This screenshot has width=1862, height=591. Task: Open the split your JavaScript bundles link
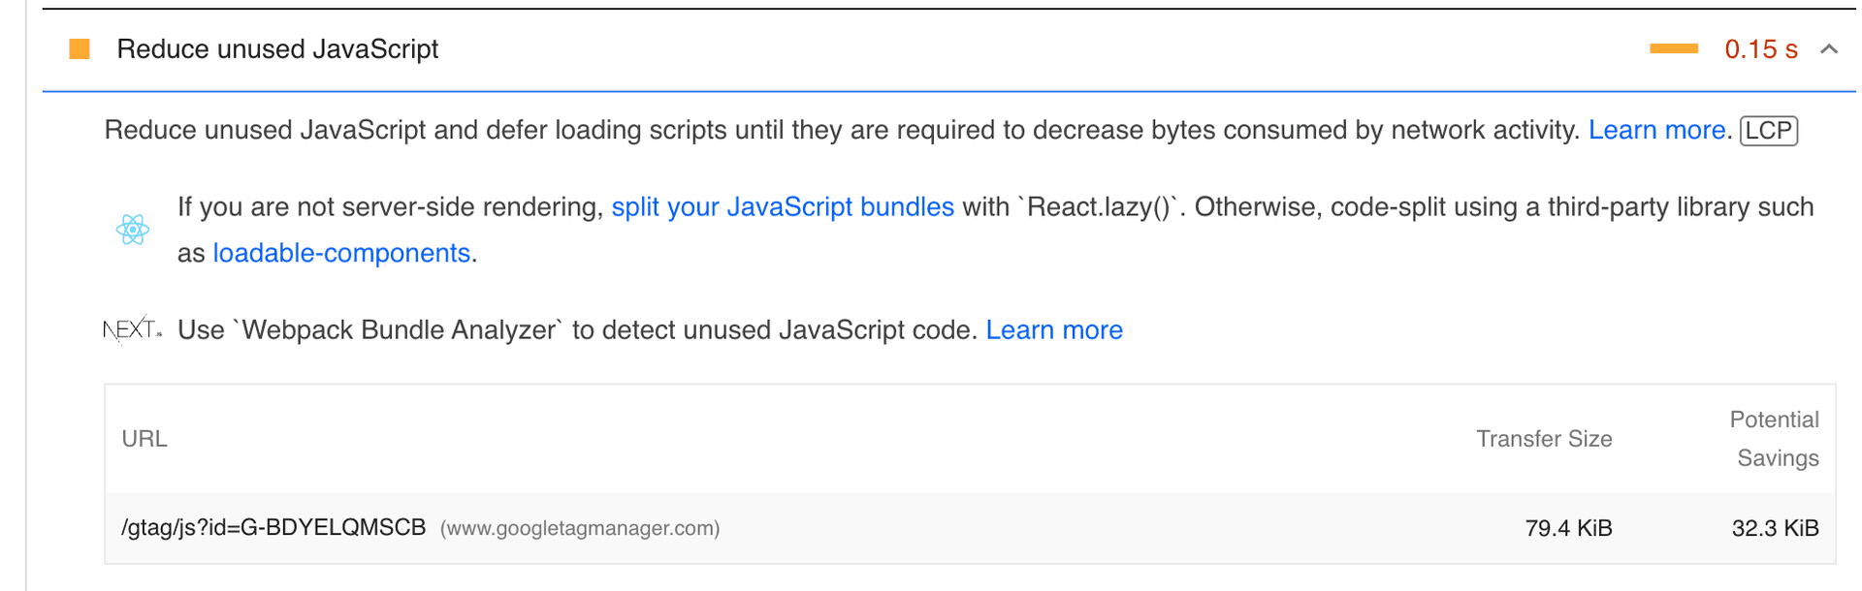(783, 206)
